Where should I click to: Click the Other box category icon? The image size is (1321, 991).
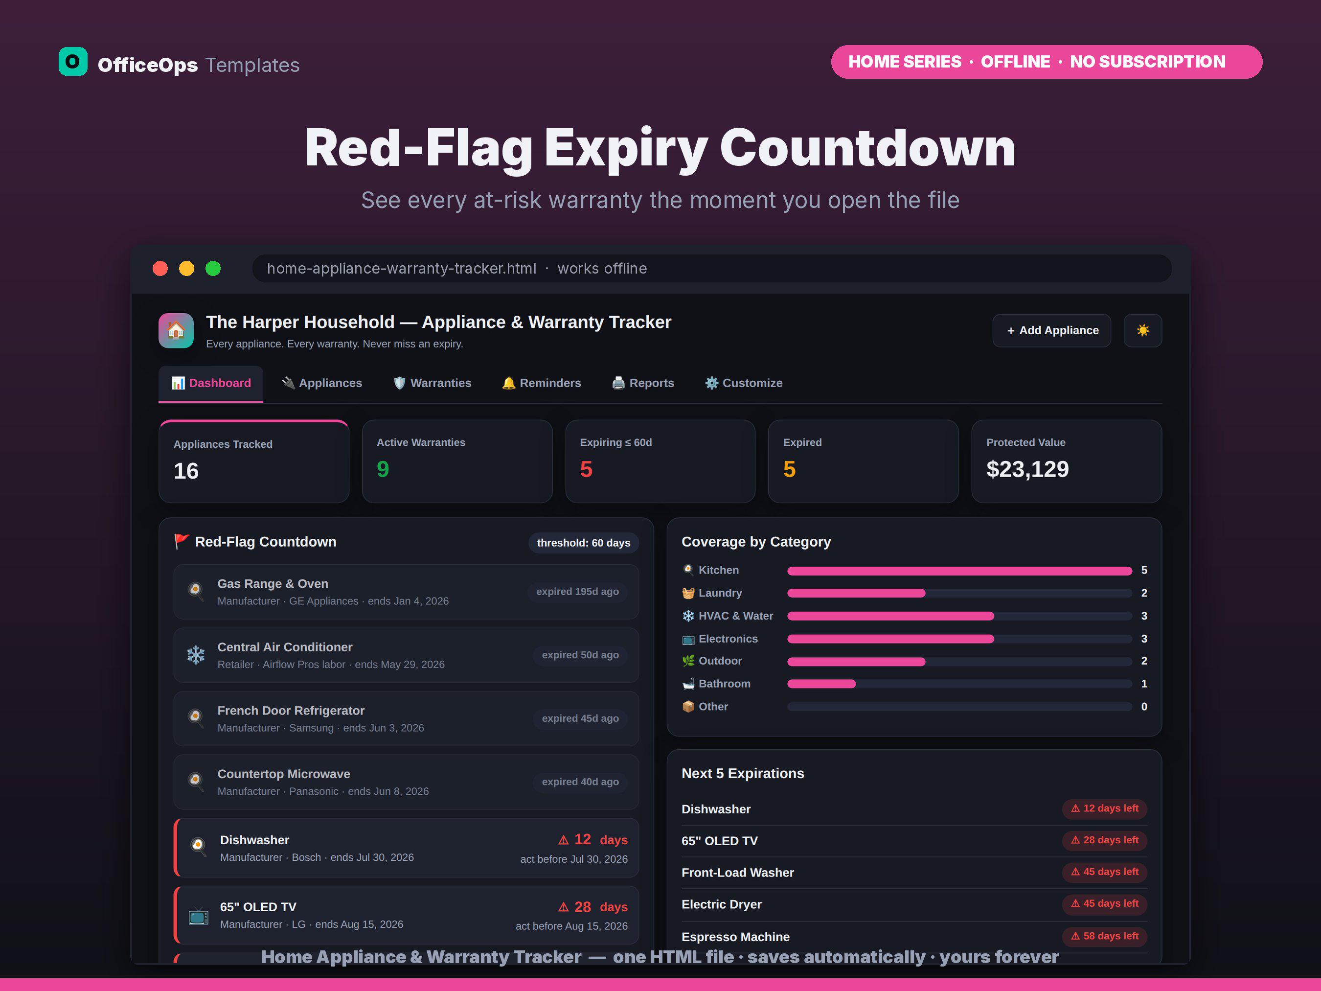[688, 706]
